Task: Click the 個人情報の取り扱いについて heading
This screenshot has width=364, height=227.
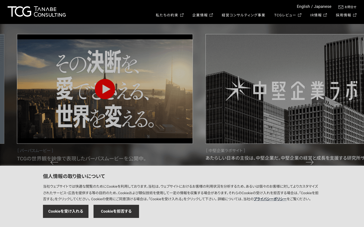Action: (74, 176)
